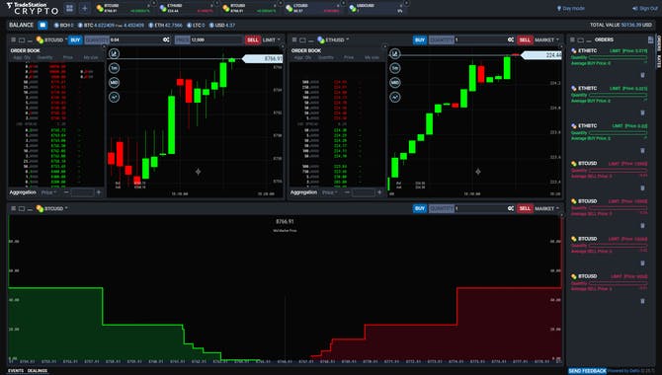Open the bottom depth panel MARKET order type dropdown
Image resolution: width=662 pixels, height=375 pixels.
tap(546, 209)
